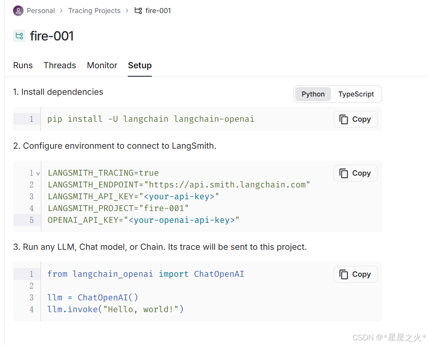The image size is (428, 345).
Task: Switch to the Threads tab
Action: click(60, 65)
